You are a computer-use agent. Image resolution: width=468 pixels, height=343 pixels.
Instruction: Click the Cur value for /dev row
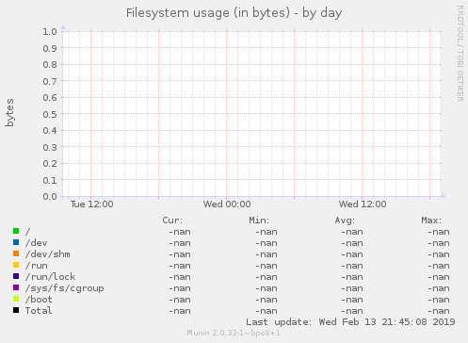[x=180, y=243]
